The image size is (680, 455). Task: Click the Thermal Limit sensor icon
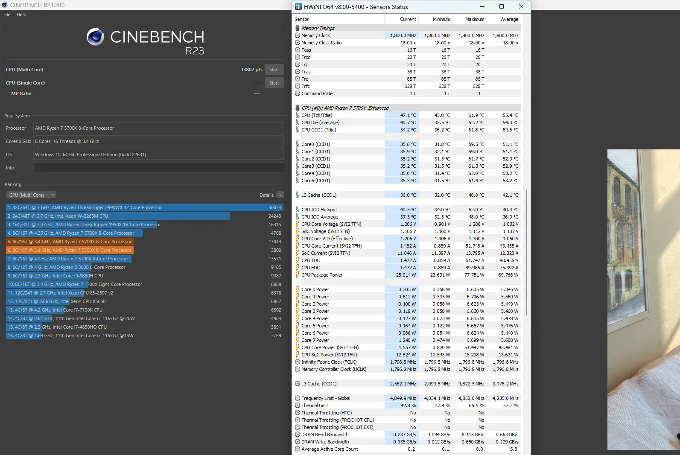click(x=298, y=405)
